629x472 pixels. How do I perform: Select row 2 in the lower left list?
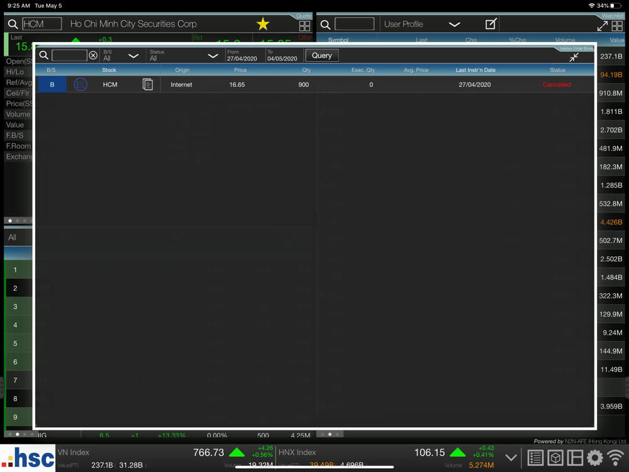coord(18,288)
